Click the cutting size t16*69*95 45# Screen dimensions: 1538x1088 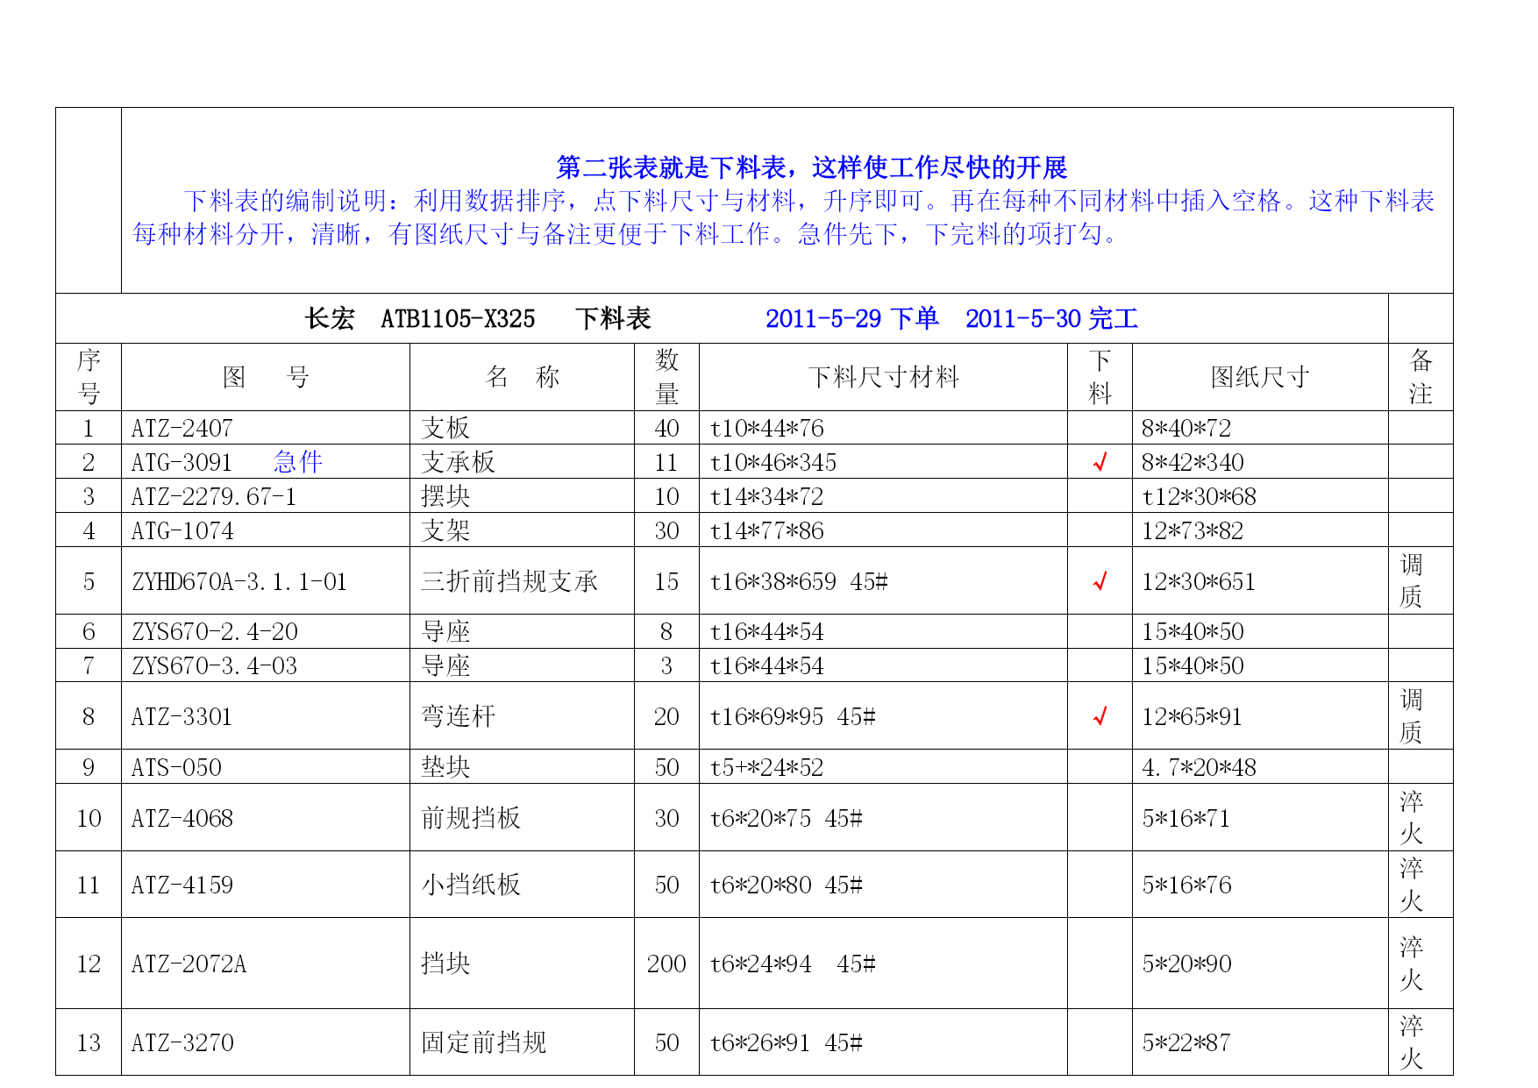click(x=793, y=717)
